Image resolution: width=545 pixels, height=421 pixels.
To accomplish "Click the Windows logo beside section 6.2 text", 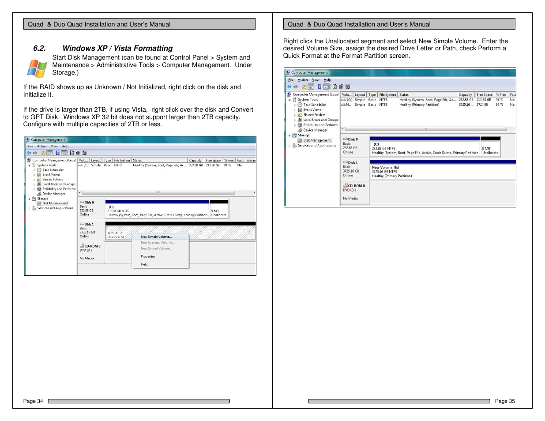I will (37, 69).
